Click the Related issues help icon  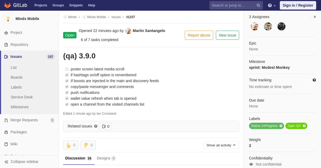(x=96, y=126)
